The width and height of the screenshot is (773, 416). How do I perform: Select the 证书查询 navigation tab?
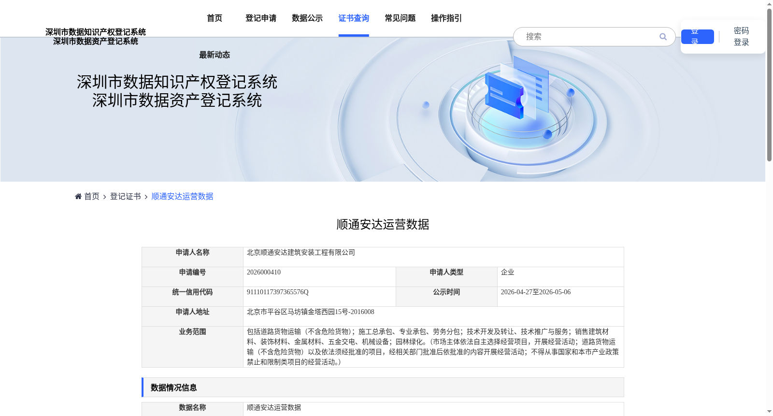(x=354, y=18)
